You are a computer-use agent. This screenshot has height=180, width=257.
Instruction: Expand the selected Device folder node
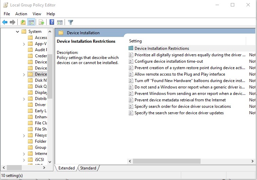[x=24, y=75]
